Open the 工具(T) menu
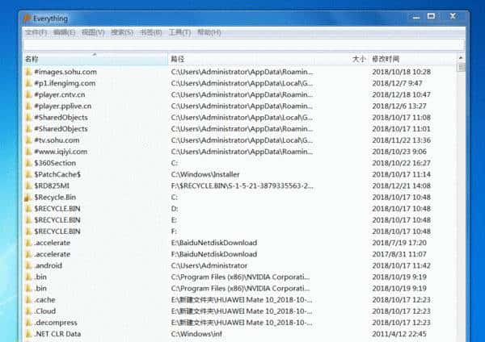 [x=179, y=32]
